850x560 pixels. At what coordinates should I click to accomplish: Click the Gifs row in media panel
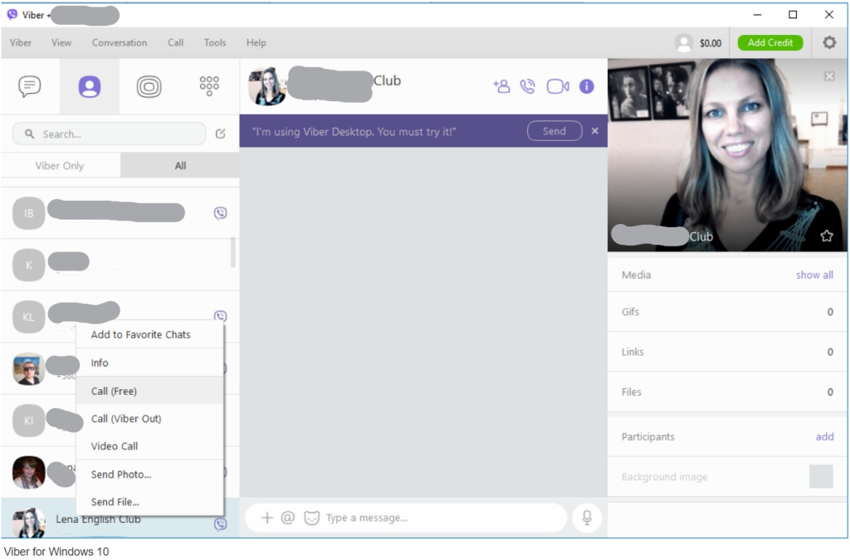click(727, 312)
